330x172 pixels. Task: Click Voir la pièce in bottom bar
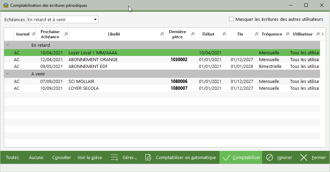pyautogui.click(x=90, y=158)
